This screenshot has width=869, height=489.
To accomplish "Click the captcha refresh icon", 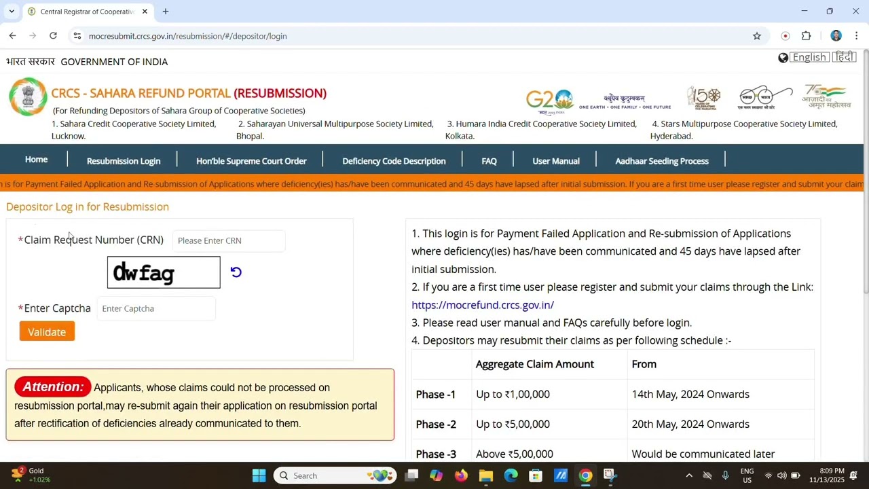I will click(236, 272).
